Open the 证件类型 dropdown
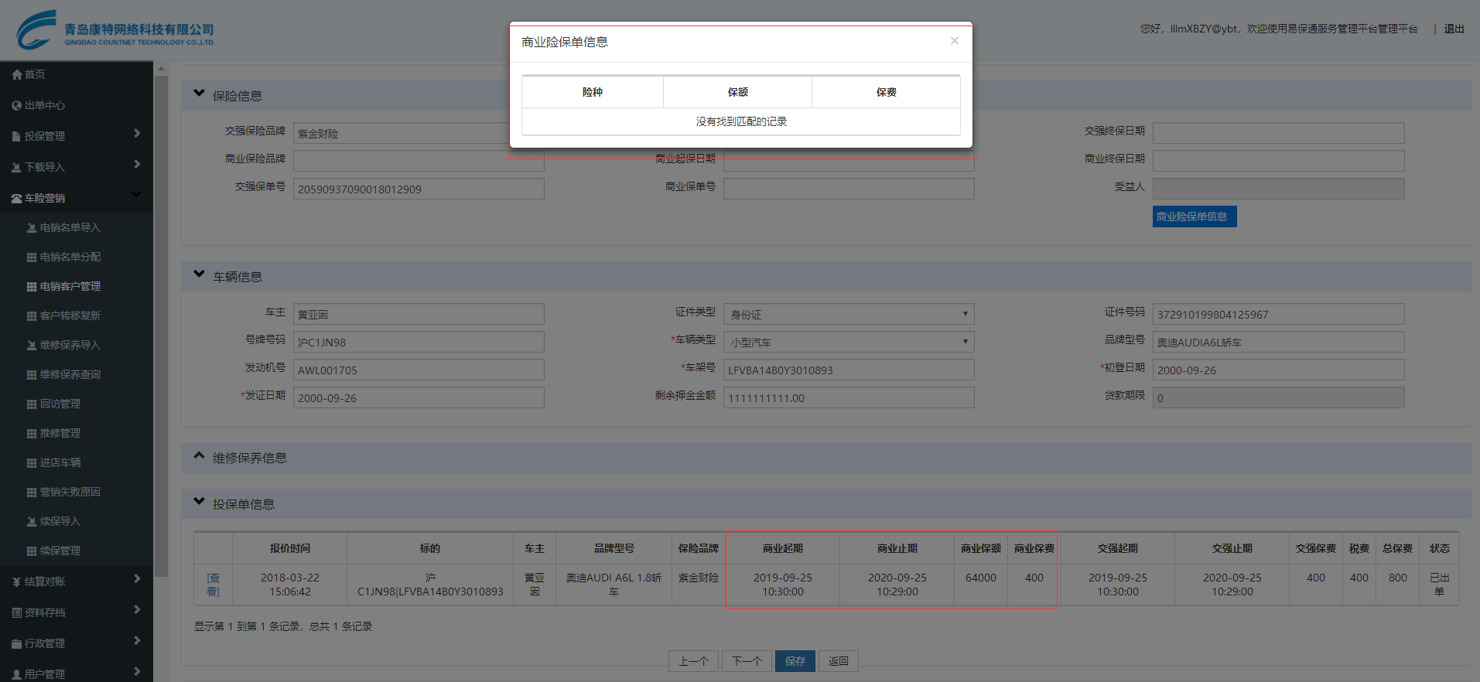 tap(848, 314)
